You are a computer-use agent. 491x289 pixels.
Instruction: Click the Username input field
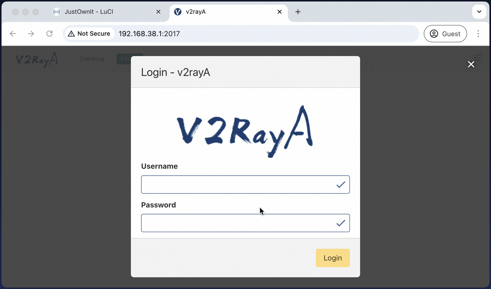click(x=245, y=185)
